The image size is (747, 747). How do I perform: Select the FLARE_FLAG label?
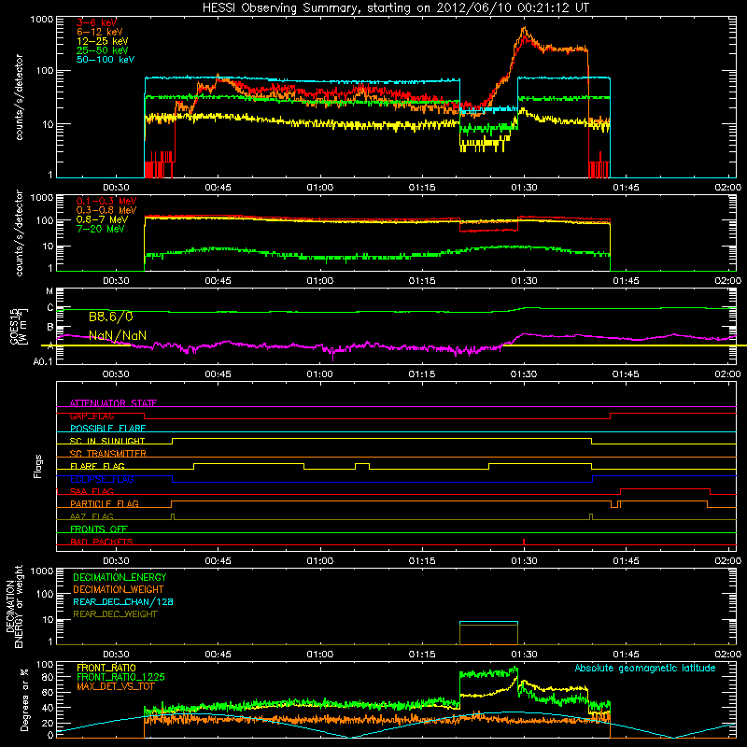[97, 466]
